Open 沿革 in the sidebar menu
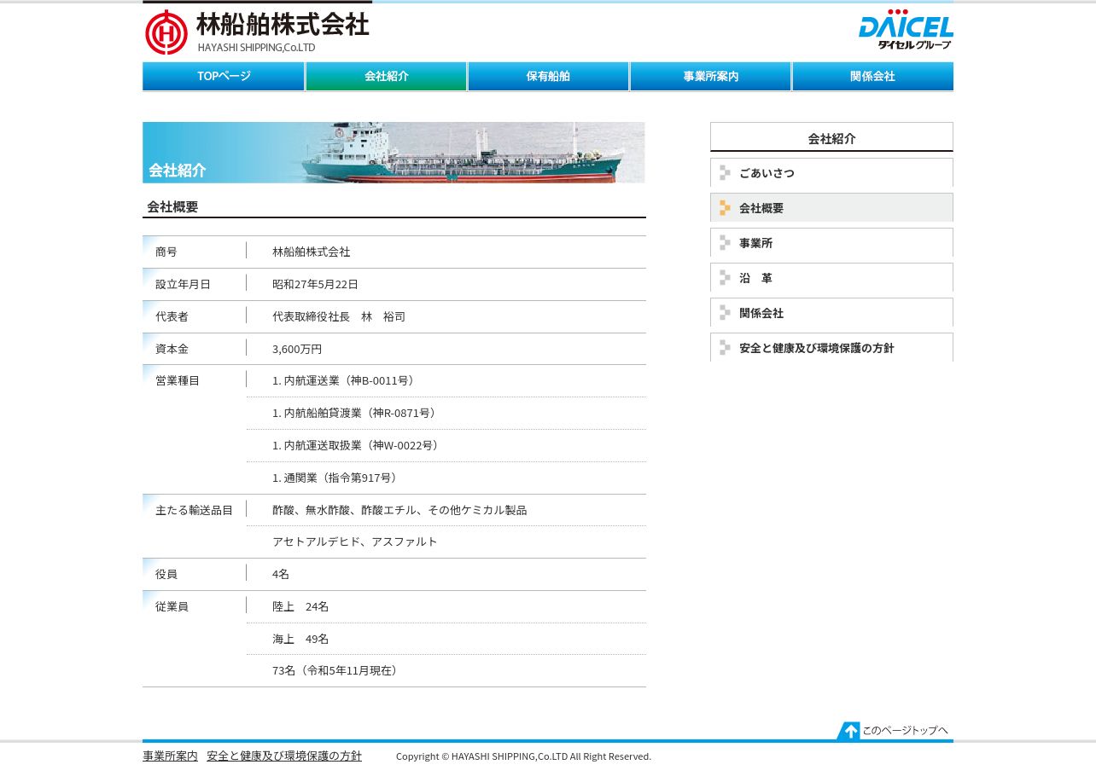 (x=831, y=278)
